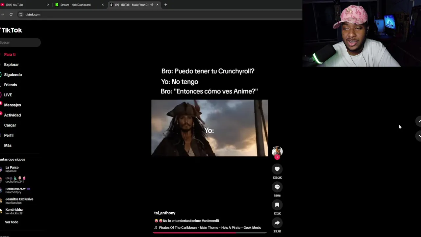Save the video using the bookmark icon

(277, 205)
